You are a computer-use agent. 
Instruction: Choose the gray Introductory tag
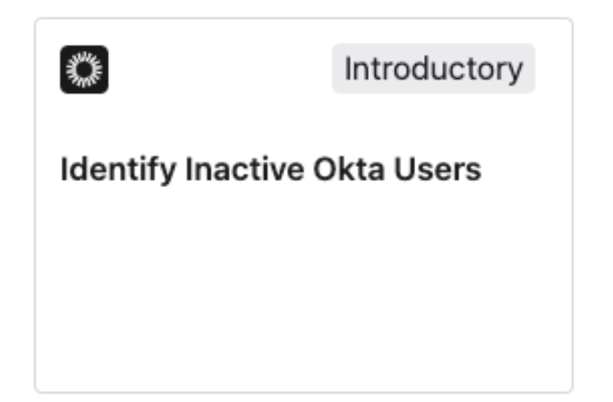tap(433, 69)
